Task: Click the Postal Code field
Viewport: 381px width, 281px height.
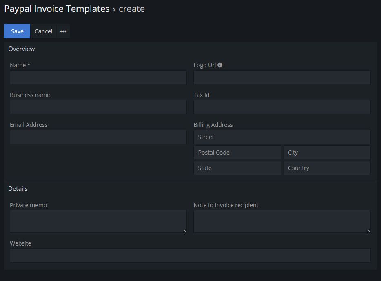Action: click(x=237, y=152)
